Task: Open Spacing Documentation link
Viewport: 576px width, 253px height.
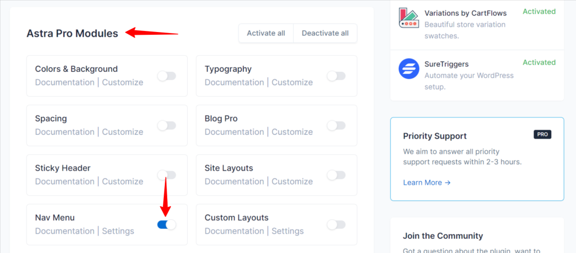Action: click(x=65, y=132)
